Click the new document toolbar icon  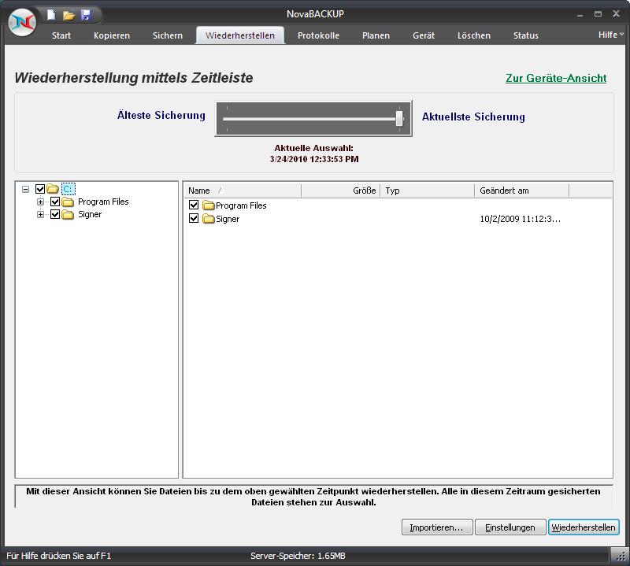point(51,15)
